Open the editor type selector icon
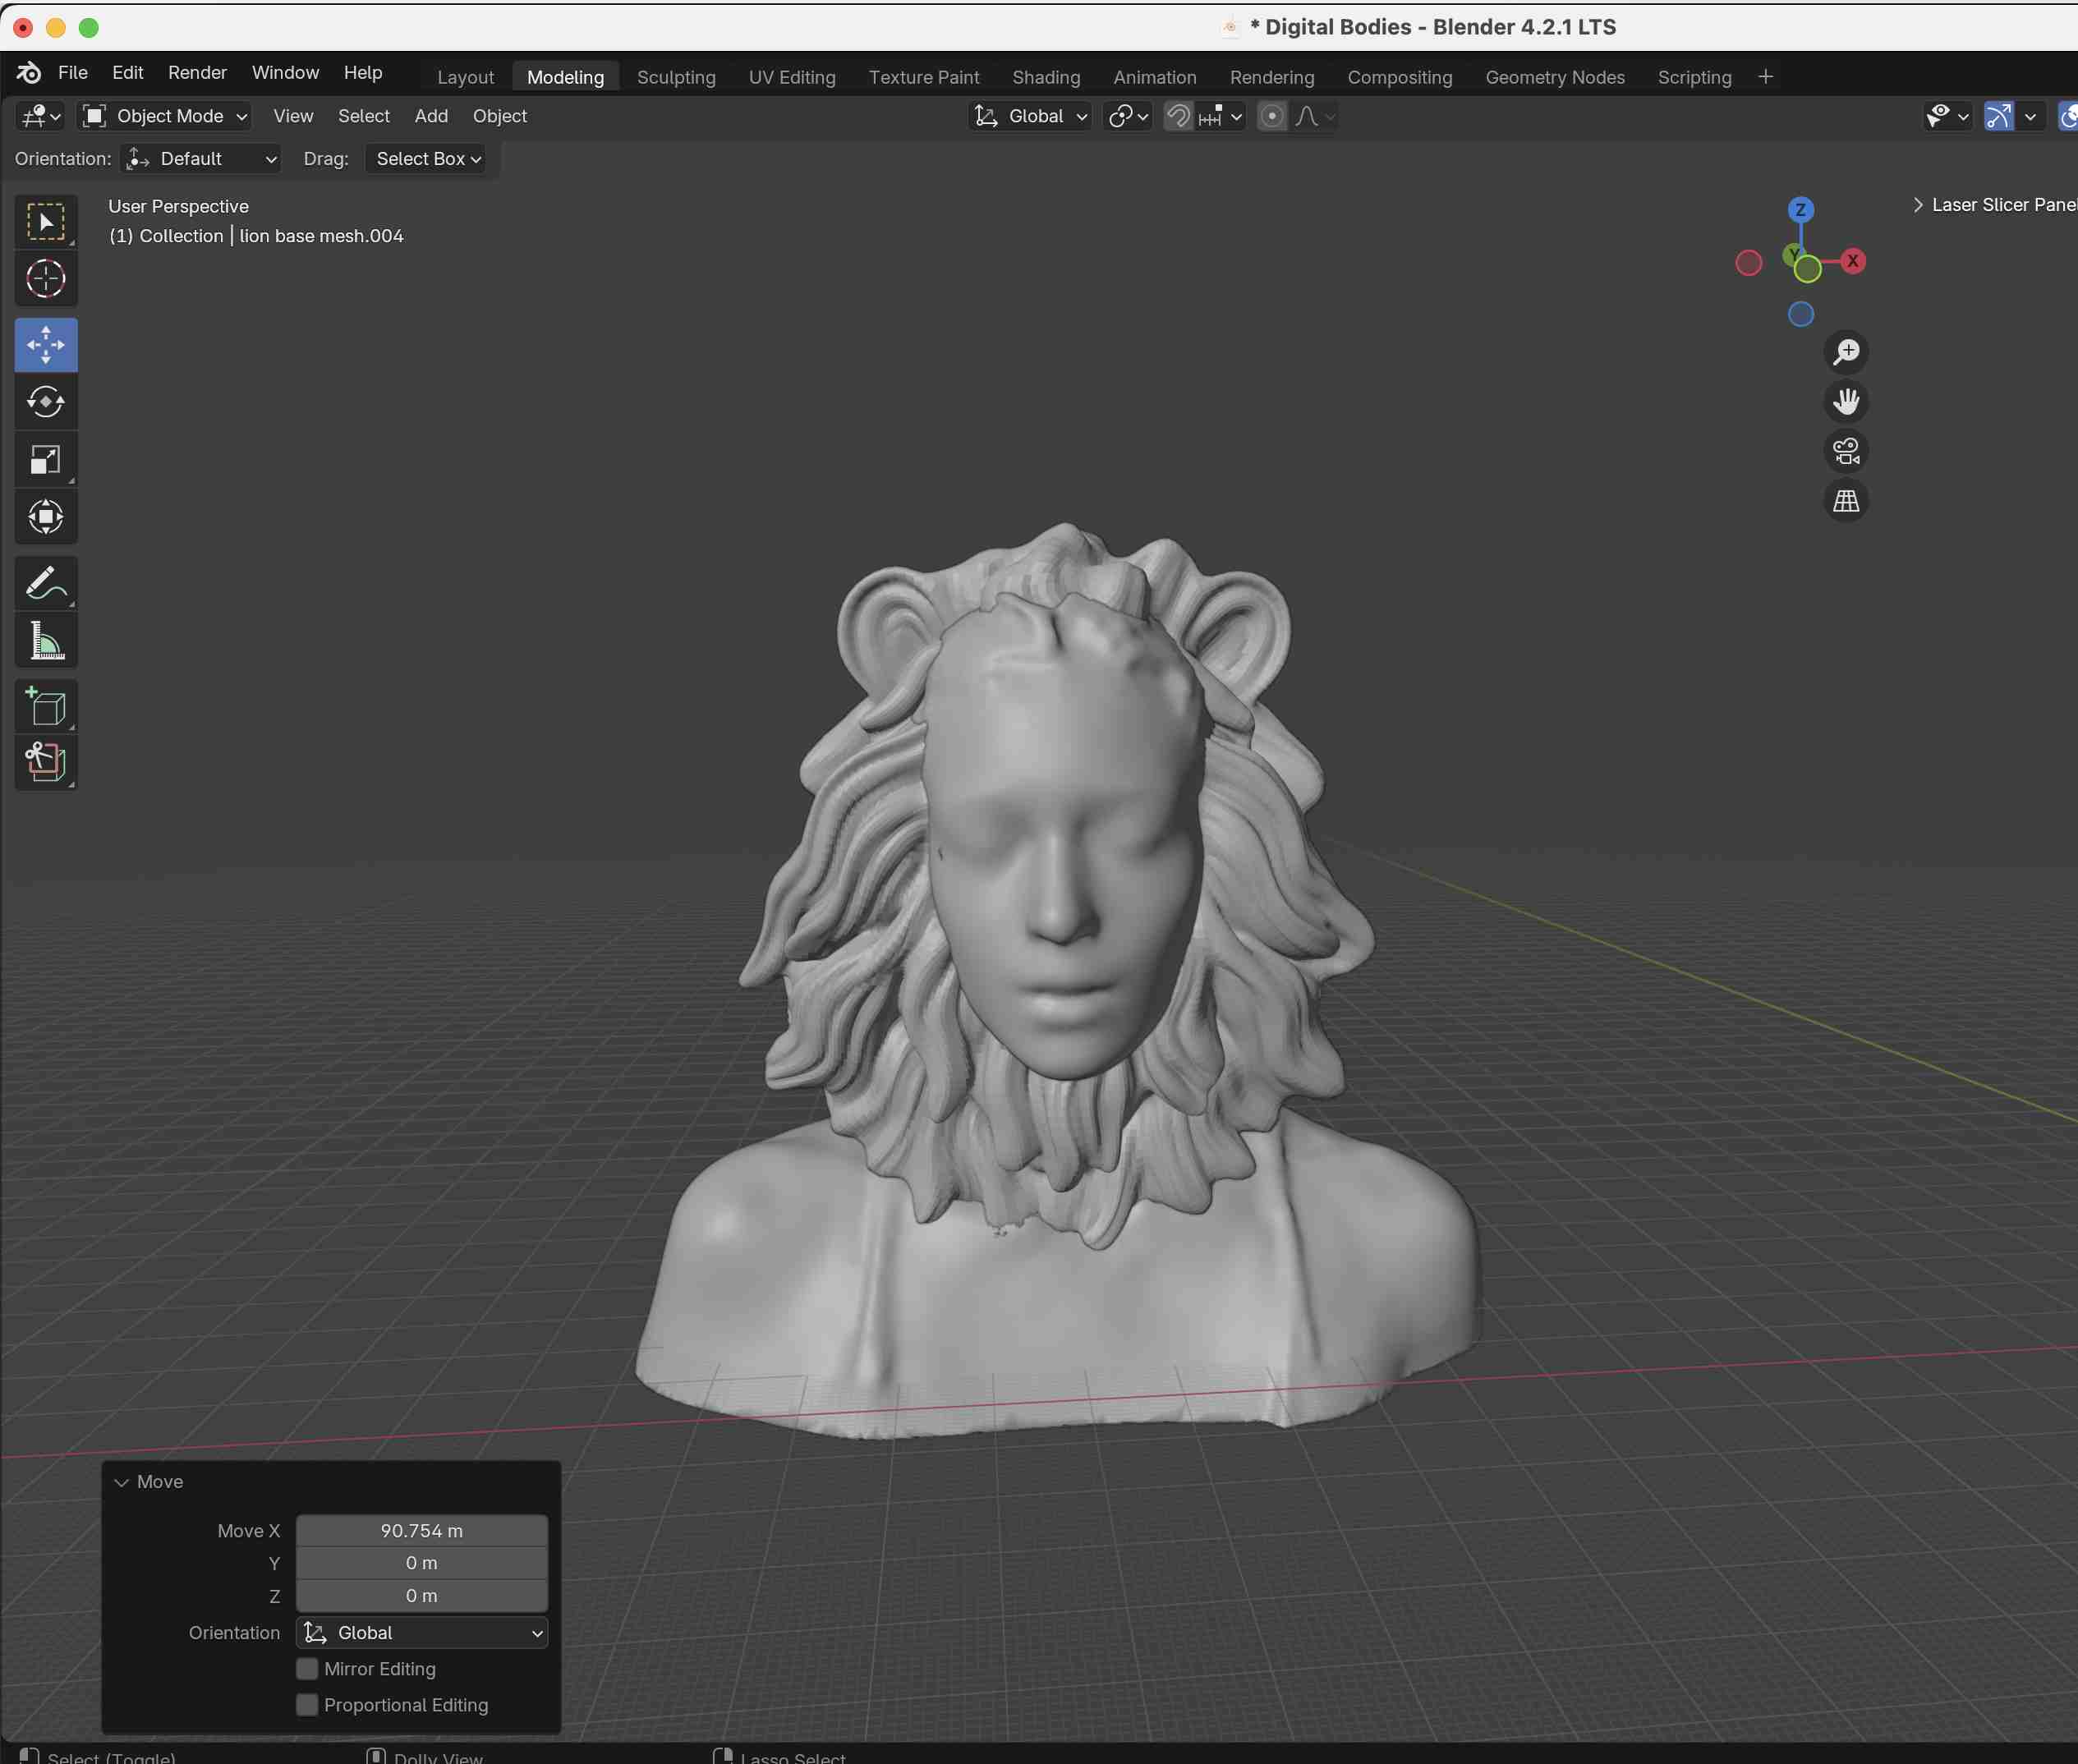Viewport: 2078px width, 1764px height. coord(41,116)
